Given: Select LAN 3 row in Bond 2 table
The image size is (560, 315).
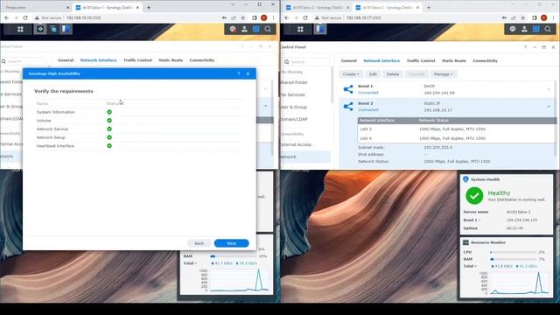Looking at the screenshot, I should [x=457, y=129].
